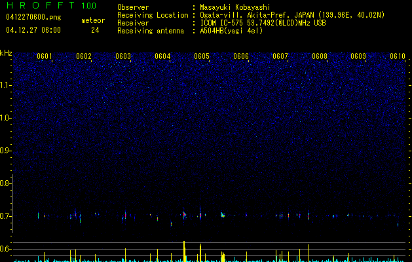The height and width of the screenshot is (262, 412).
Task: Click the 0608 time marker
Action: pos(320,56)
